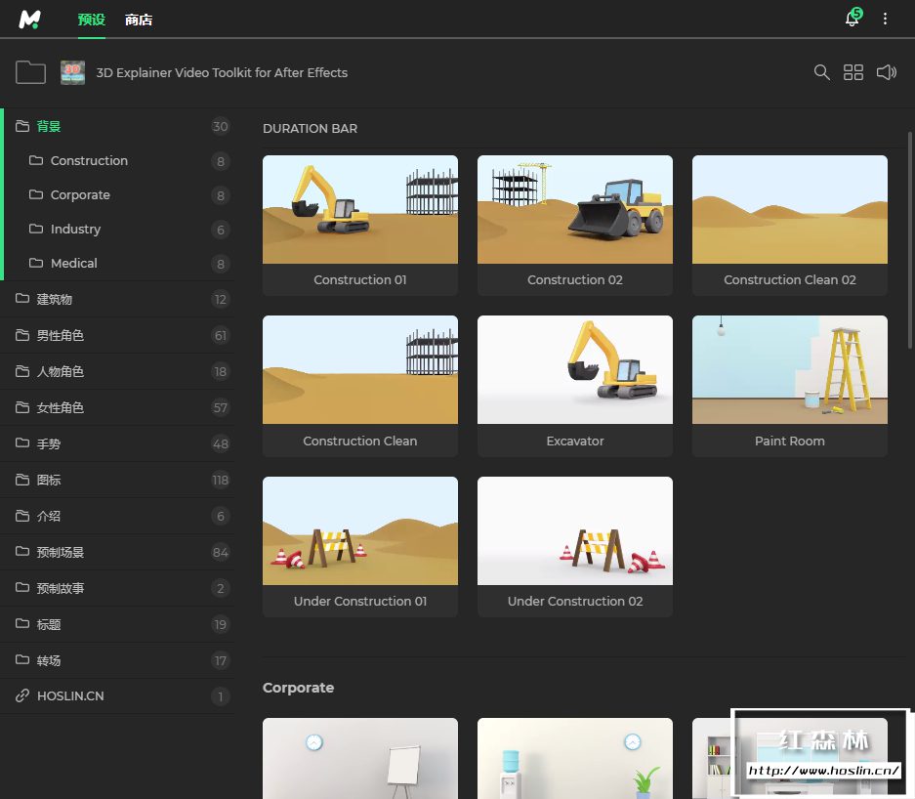Open the 转场 transitions category
Screen dimensions: 915x799
(49, 660)
